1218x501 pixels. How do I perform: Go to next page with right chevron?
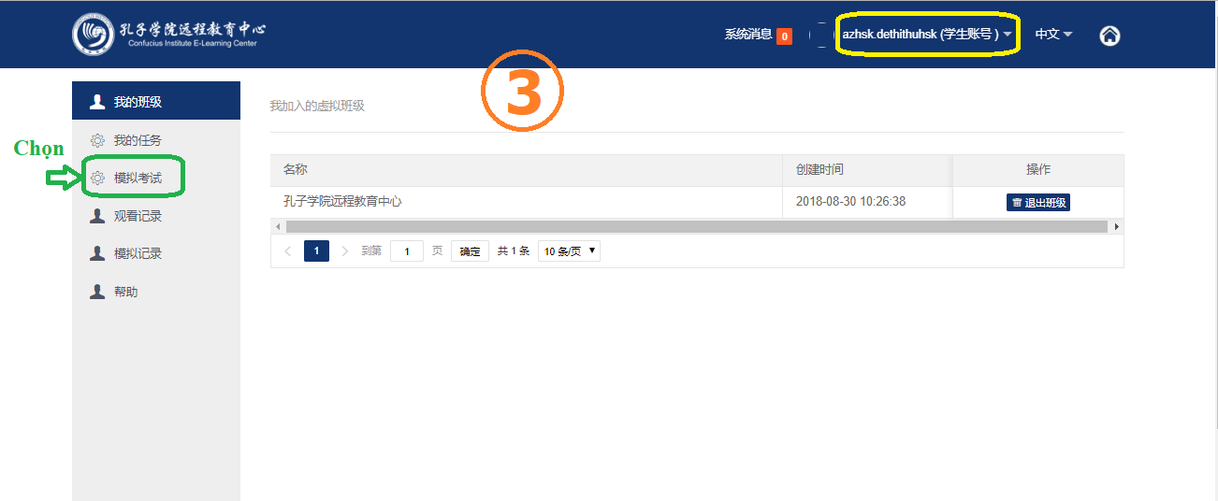[x=345, y=251]
